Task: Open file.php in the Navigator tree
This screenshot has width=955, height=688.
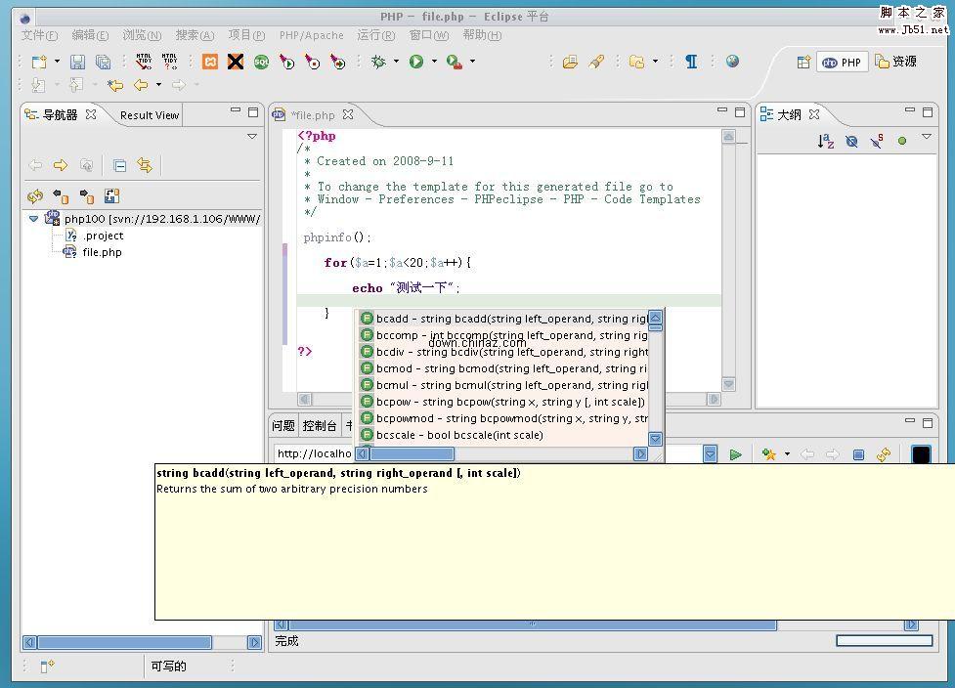Action: point(92,252)
